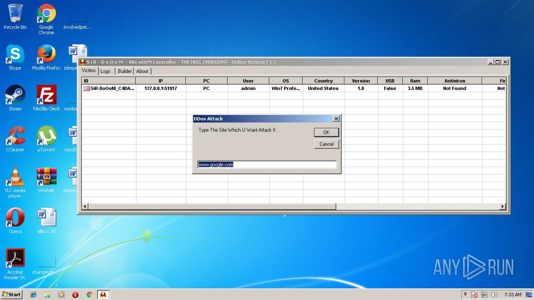
Task: Open Windows Media Player taskbar icon
Action: [61, 295]
